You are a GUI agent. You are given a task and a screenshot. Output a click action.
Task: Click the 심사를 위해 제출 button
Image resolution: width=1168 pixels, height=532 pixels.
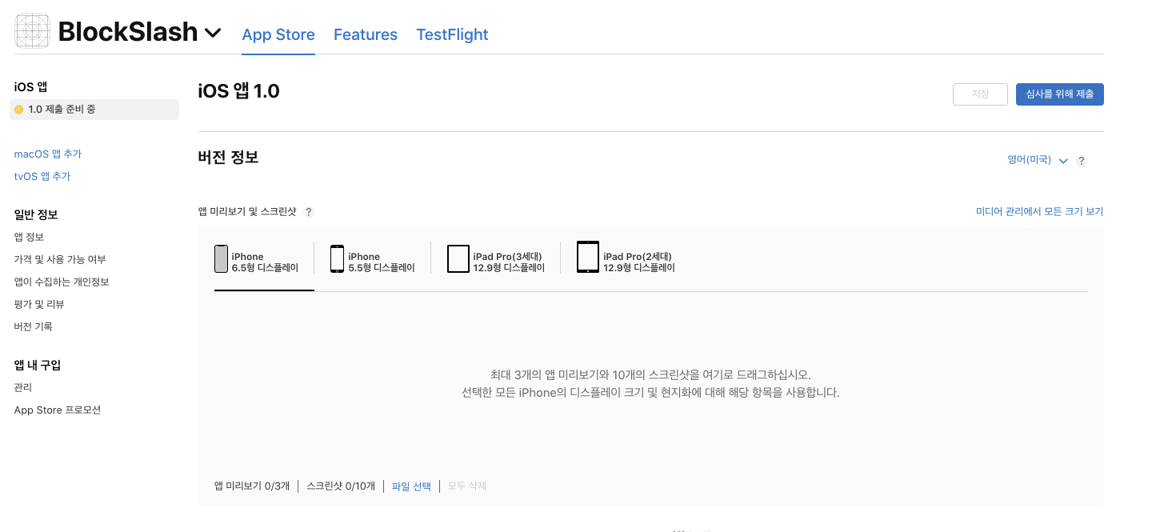1060,94
